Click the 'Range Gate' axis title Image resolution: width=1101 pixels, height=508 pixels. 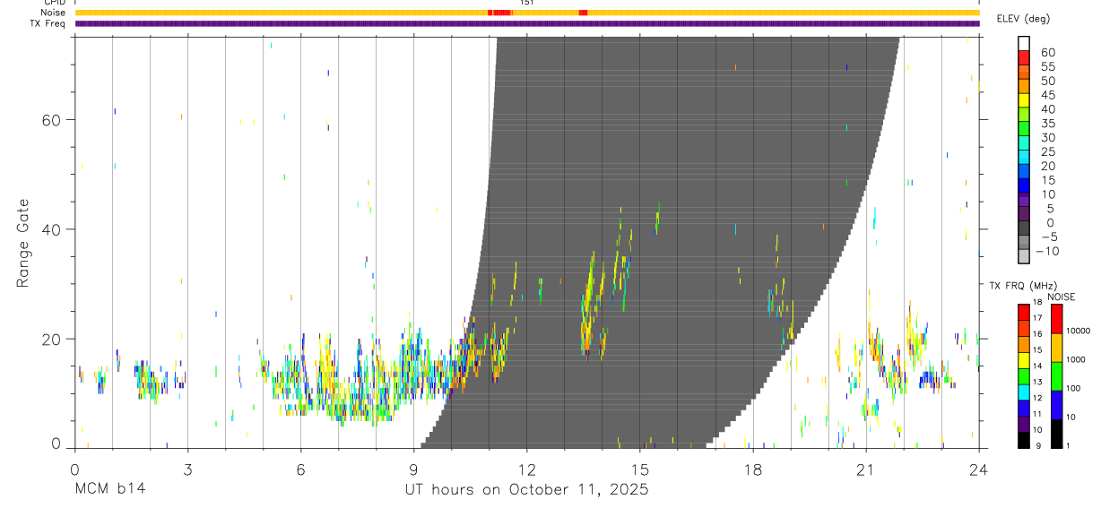point(25,244)
